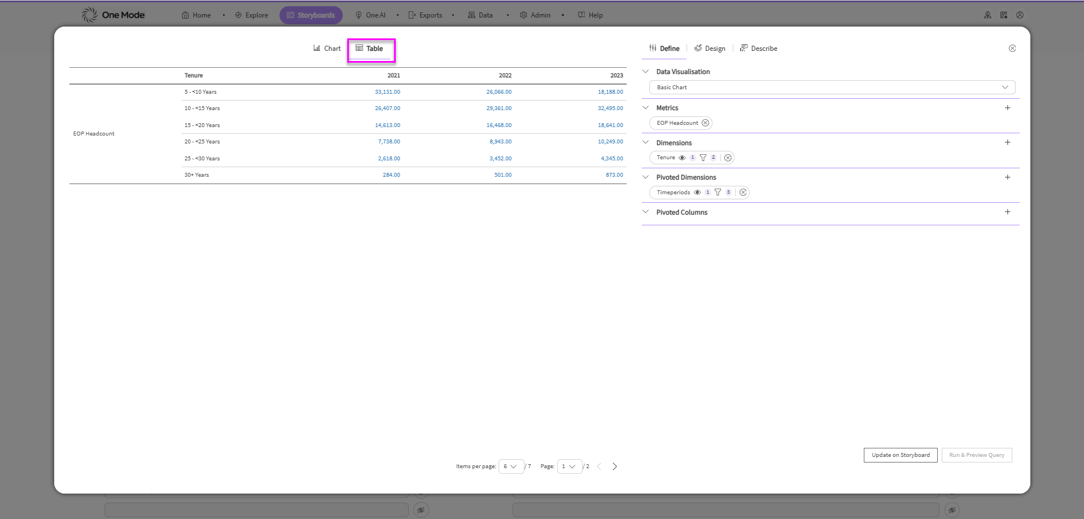The height and width of the screenshot is (519, 1084).
Task: Go to next table page
Action: point(615,466)
